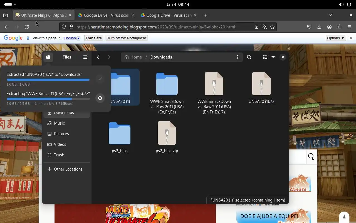Click the web page search magnifier icon

tap(311, 157)
